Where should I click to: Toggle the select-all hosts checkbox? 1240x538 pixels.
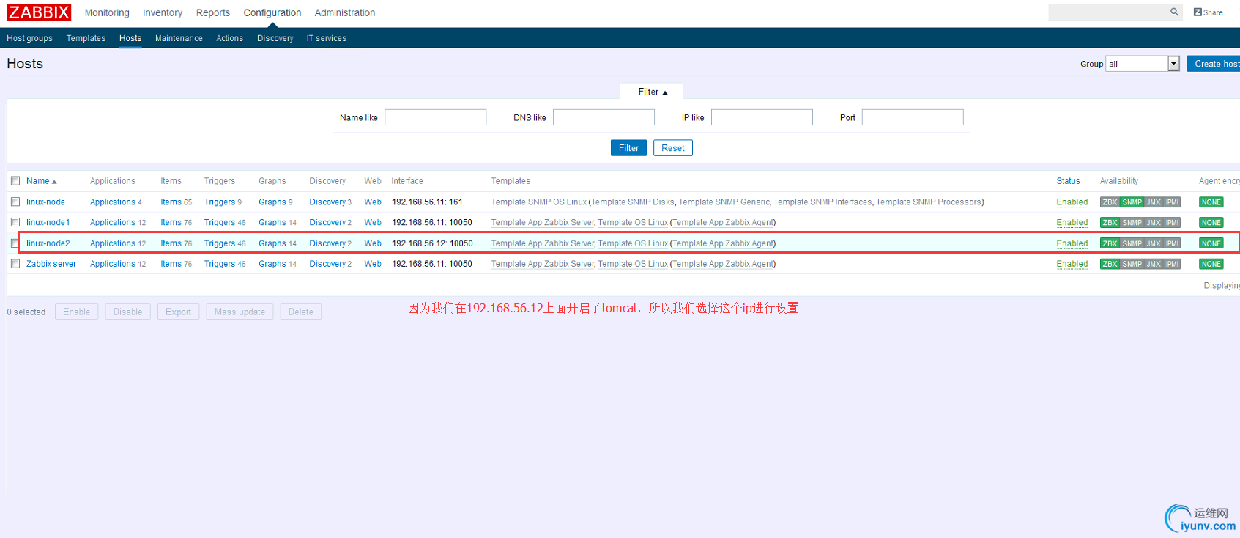[x=15, y=181]
